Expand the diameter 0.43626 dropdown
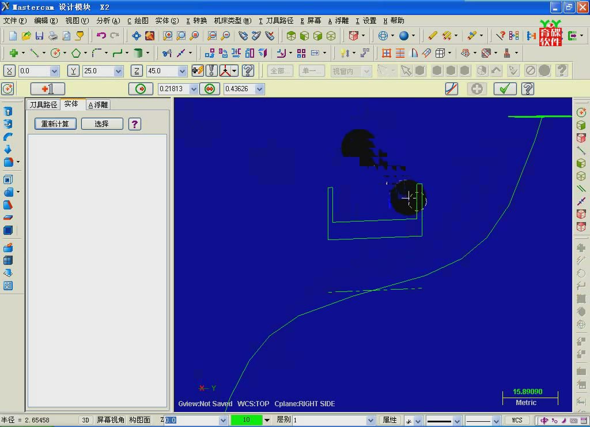Screen dimensions: 590x427 (259, 89)
